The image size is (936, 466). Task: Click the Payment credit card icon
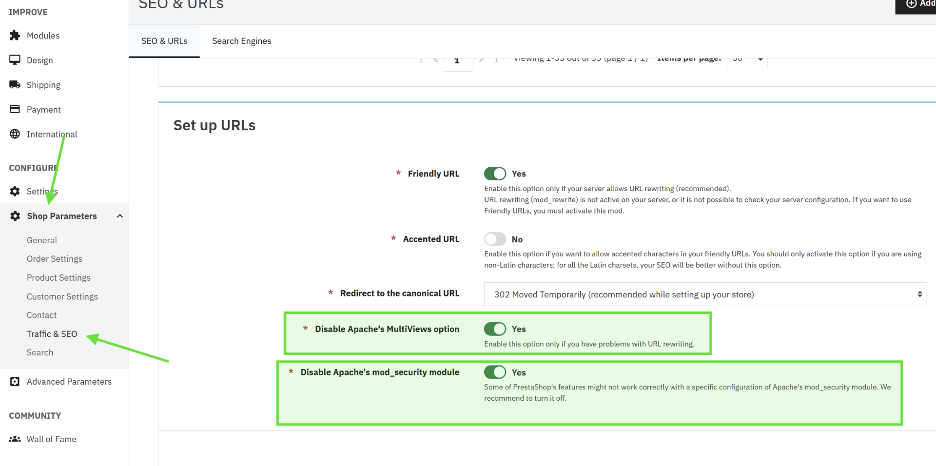15,109
